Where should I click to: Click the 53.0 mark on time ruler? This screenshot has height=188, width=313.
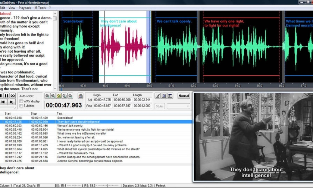215,86
